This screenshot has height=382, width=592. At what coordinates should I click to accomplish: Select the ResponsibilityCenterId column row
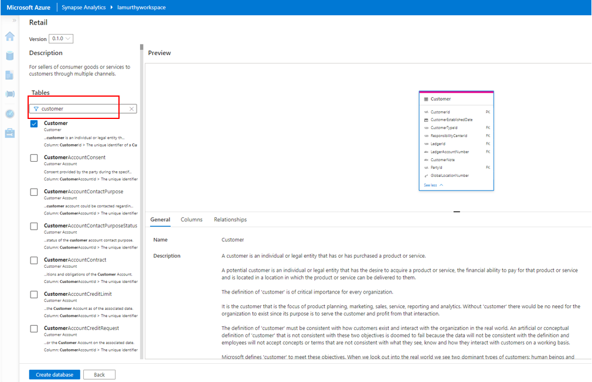point(456,135)
